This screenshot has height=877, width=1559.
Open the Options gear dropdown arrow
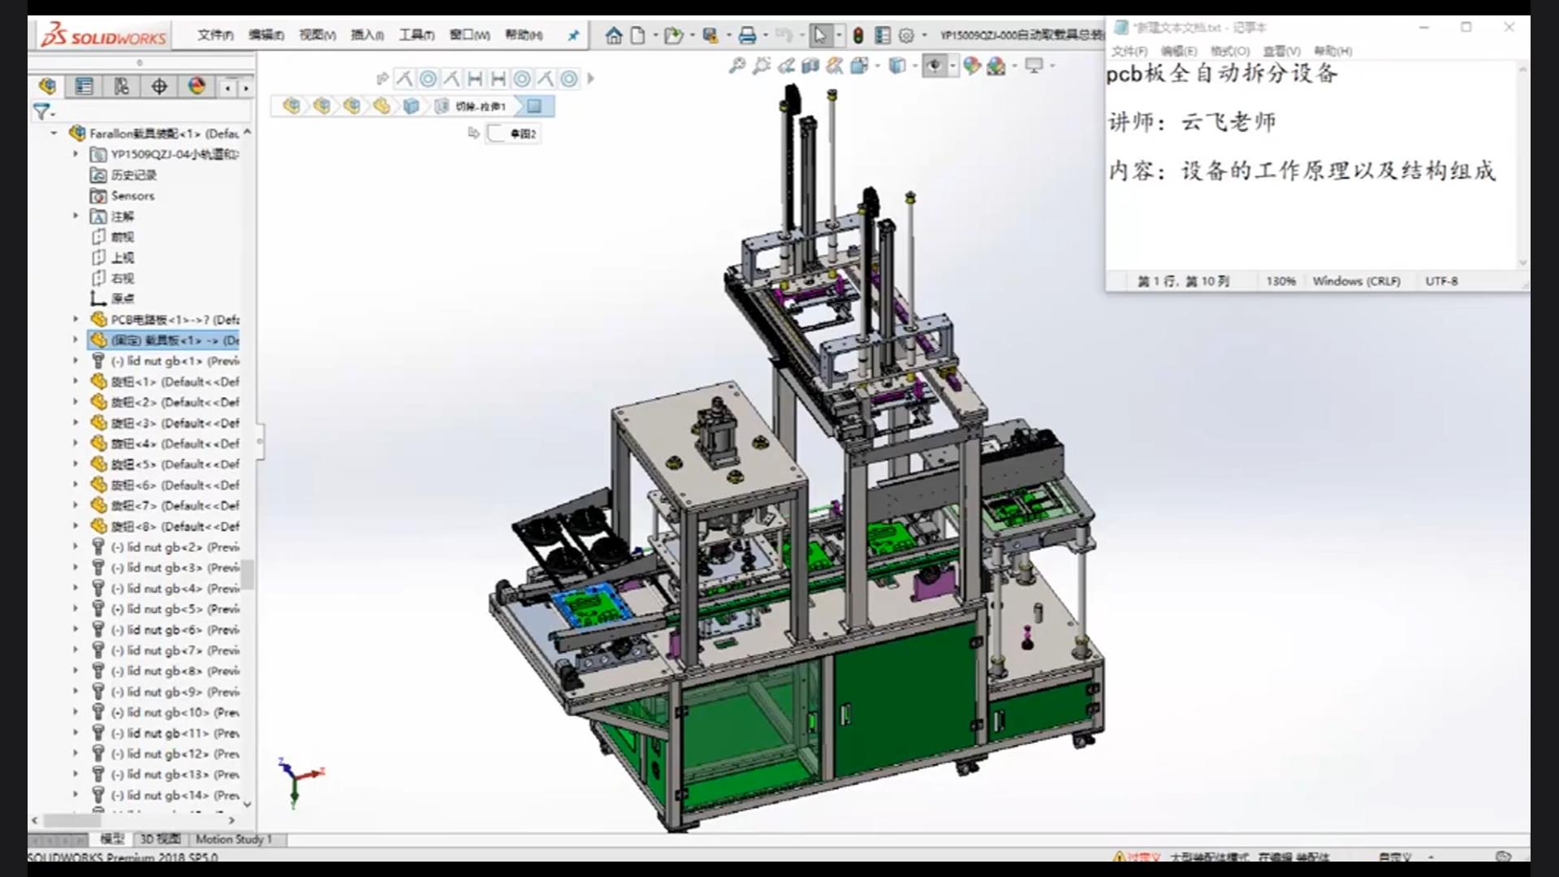[924, 35]
